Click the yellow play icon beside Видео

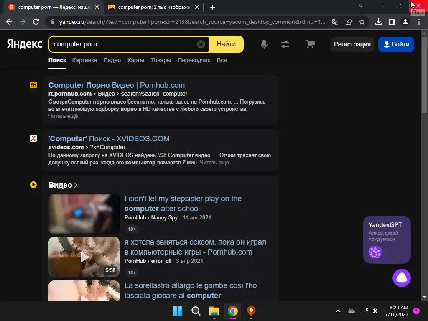click(x=33, y=185)
